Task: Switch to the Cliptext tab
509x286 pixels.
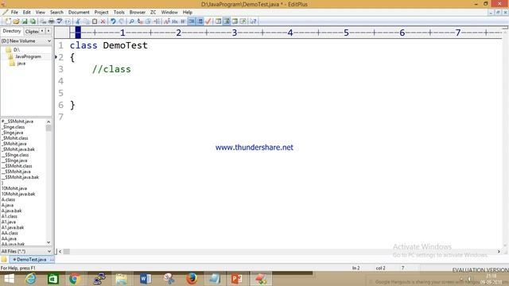Action: click(x=32, y=32)
